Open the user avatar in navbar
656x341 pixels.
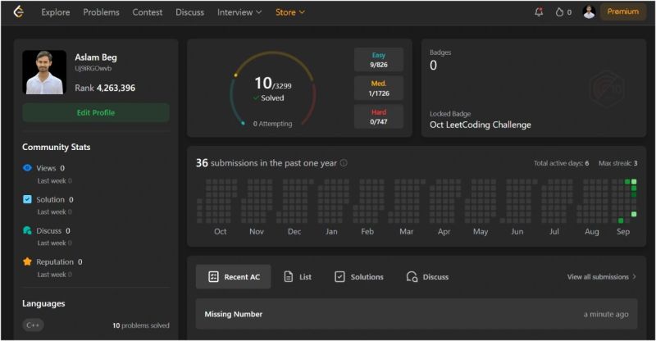click(589, 12)
